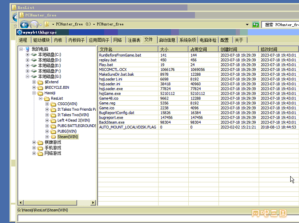Click the Explorer forward arrow button
Screen dimensions: 299x223
coord(34,25)
